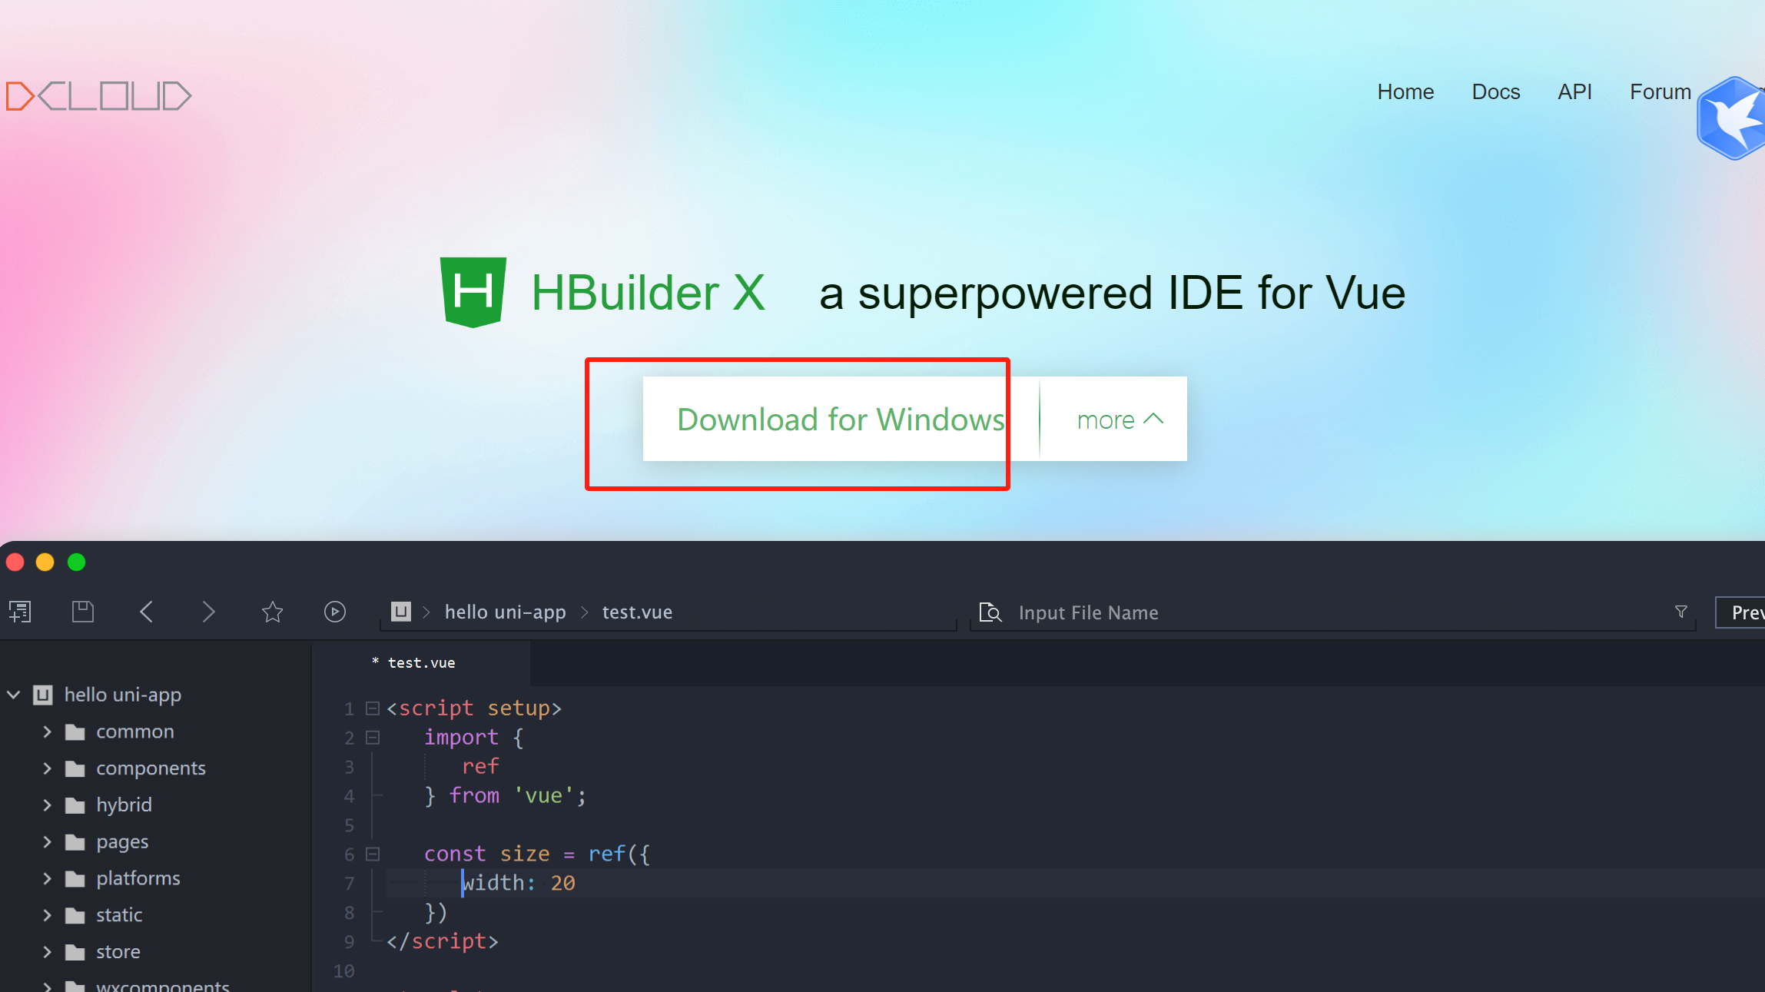The width and height of the screenshot is (1765, 992).
Task: Open the more download options dropdown
Action: coord(1118,420)
